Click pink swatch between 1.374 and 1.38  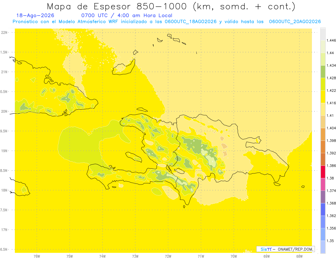323,184
